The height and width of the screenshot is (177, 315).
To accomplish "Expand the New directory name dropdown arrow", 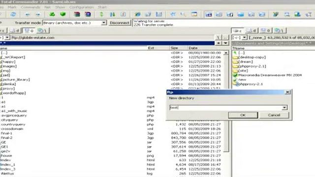I will tap(284, 108).
